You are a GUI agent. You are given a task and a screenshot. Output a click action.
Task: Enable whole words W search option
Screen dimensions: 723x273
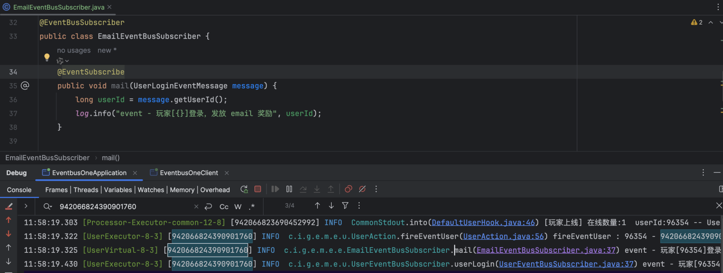pyautogui.click(x=238, y=207)
